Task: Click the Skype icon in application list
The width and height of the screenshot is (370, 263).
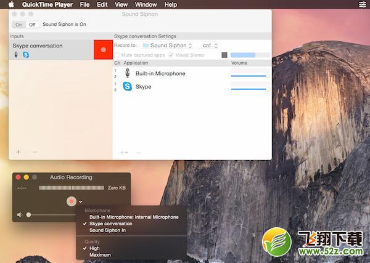Action: pos(128,86)
